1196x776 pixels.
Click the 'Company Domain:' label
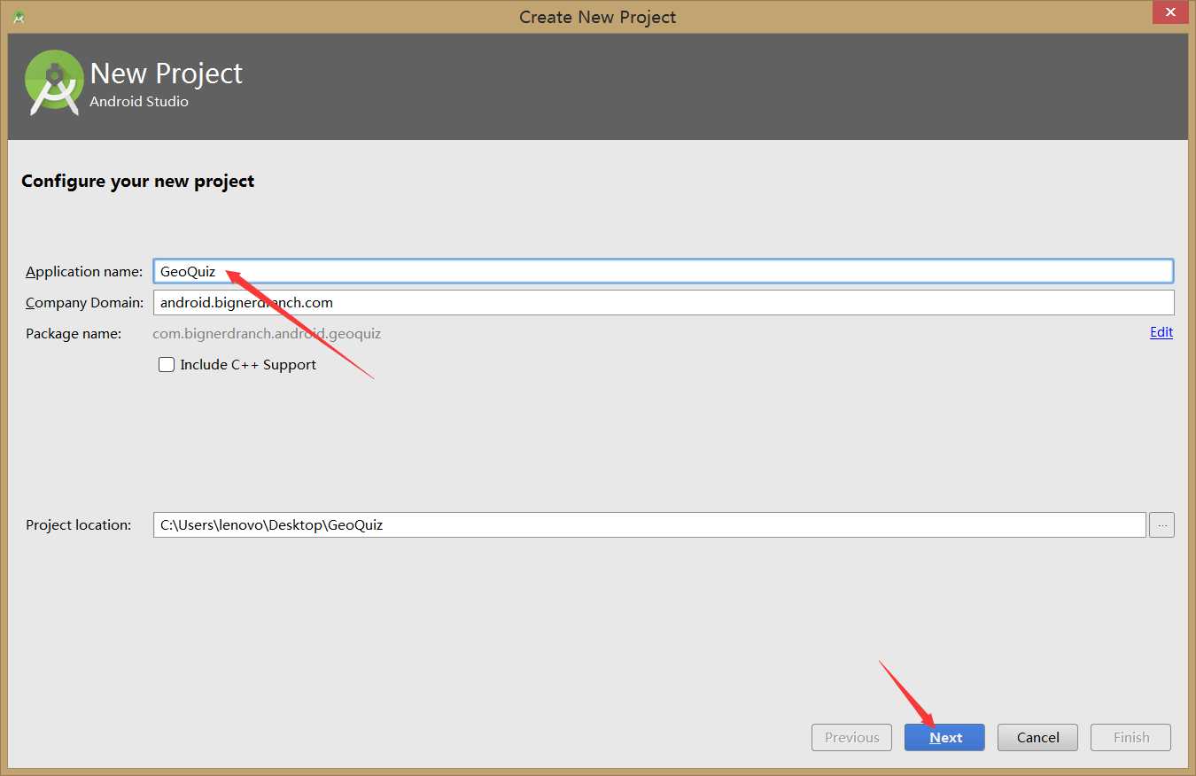click(x=84, y=303)
